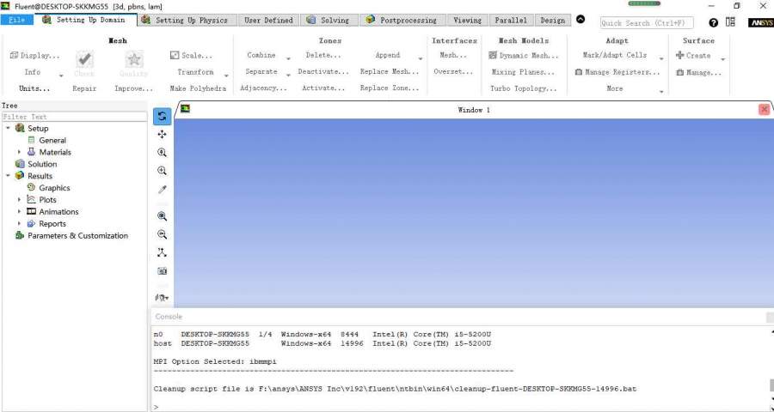Expand the Plots tree node

pos(19,200)
